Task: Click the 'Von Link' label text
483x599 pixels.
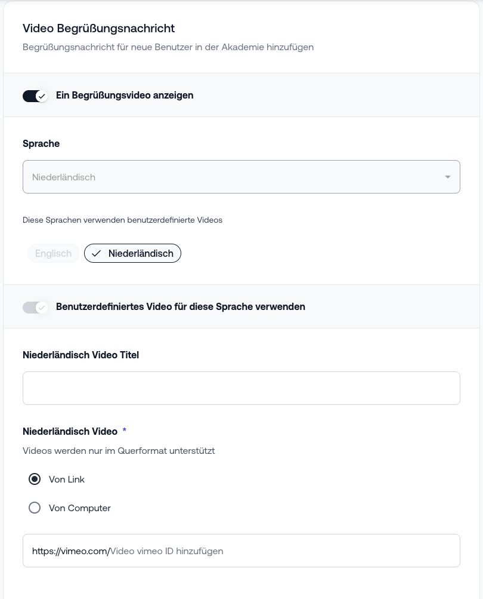Action: (67, 479)
